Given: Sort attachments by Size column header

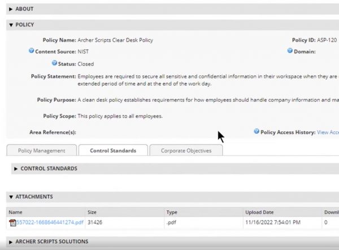Looking at the screenshot, I should point(92,212).
